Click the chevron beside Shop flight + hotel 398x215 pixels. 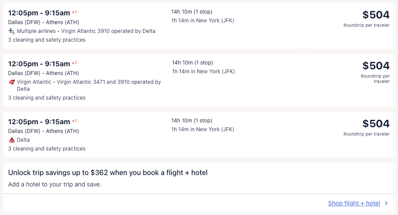(x=386, y=203)
